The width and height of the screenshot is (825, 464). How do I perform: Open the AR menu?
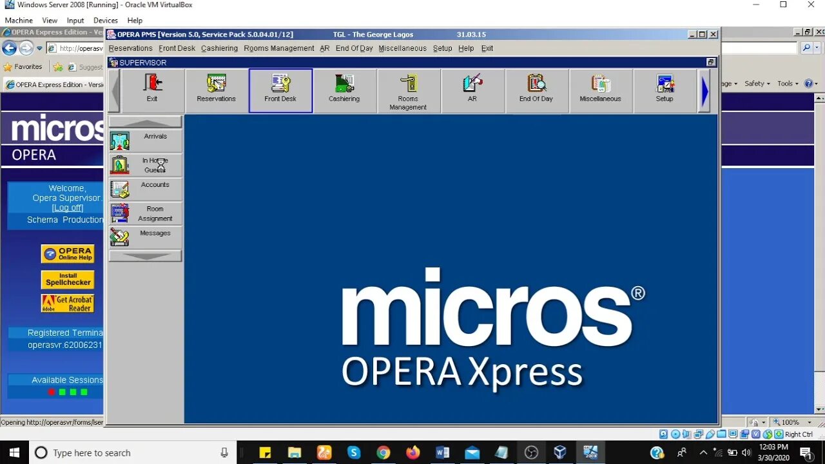[325, 48]
